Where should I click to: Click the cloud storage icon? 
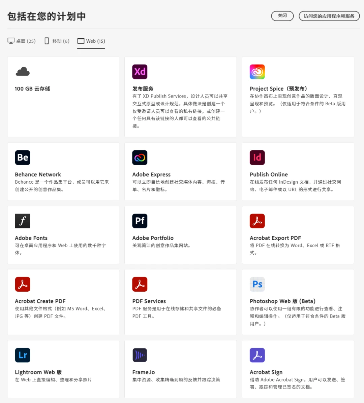coord(23,72)
